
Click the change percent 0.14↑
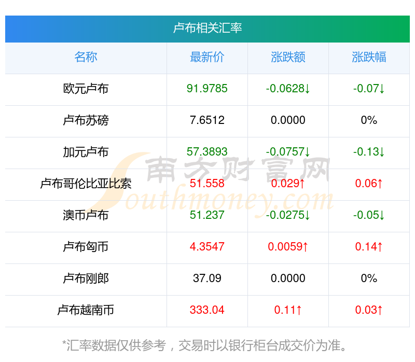click(369, 247)
